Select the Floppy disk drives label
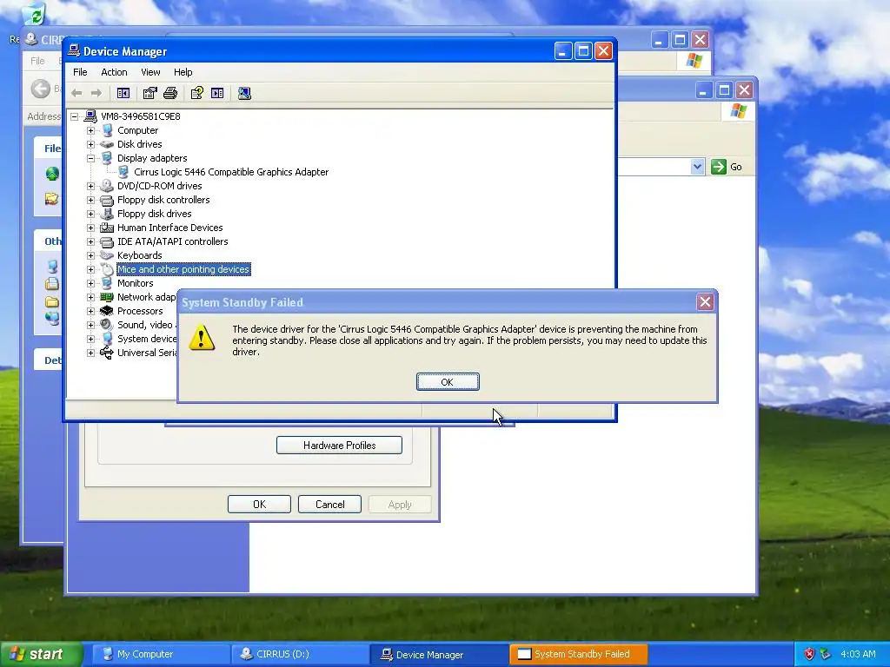This screenshot has height=667, width=890. coord(155,214)
